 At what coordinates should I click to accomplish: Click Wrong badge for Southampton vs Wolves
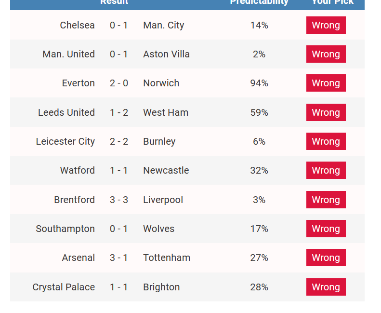326,229
